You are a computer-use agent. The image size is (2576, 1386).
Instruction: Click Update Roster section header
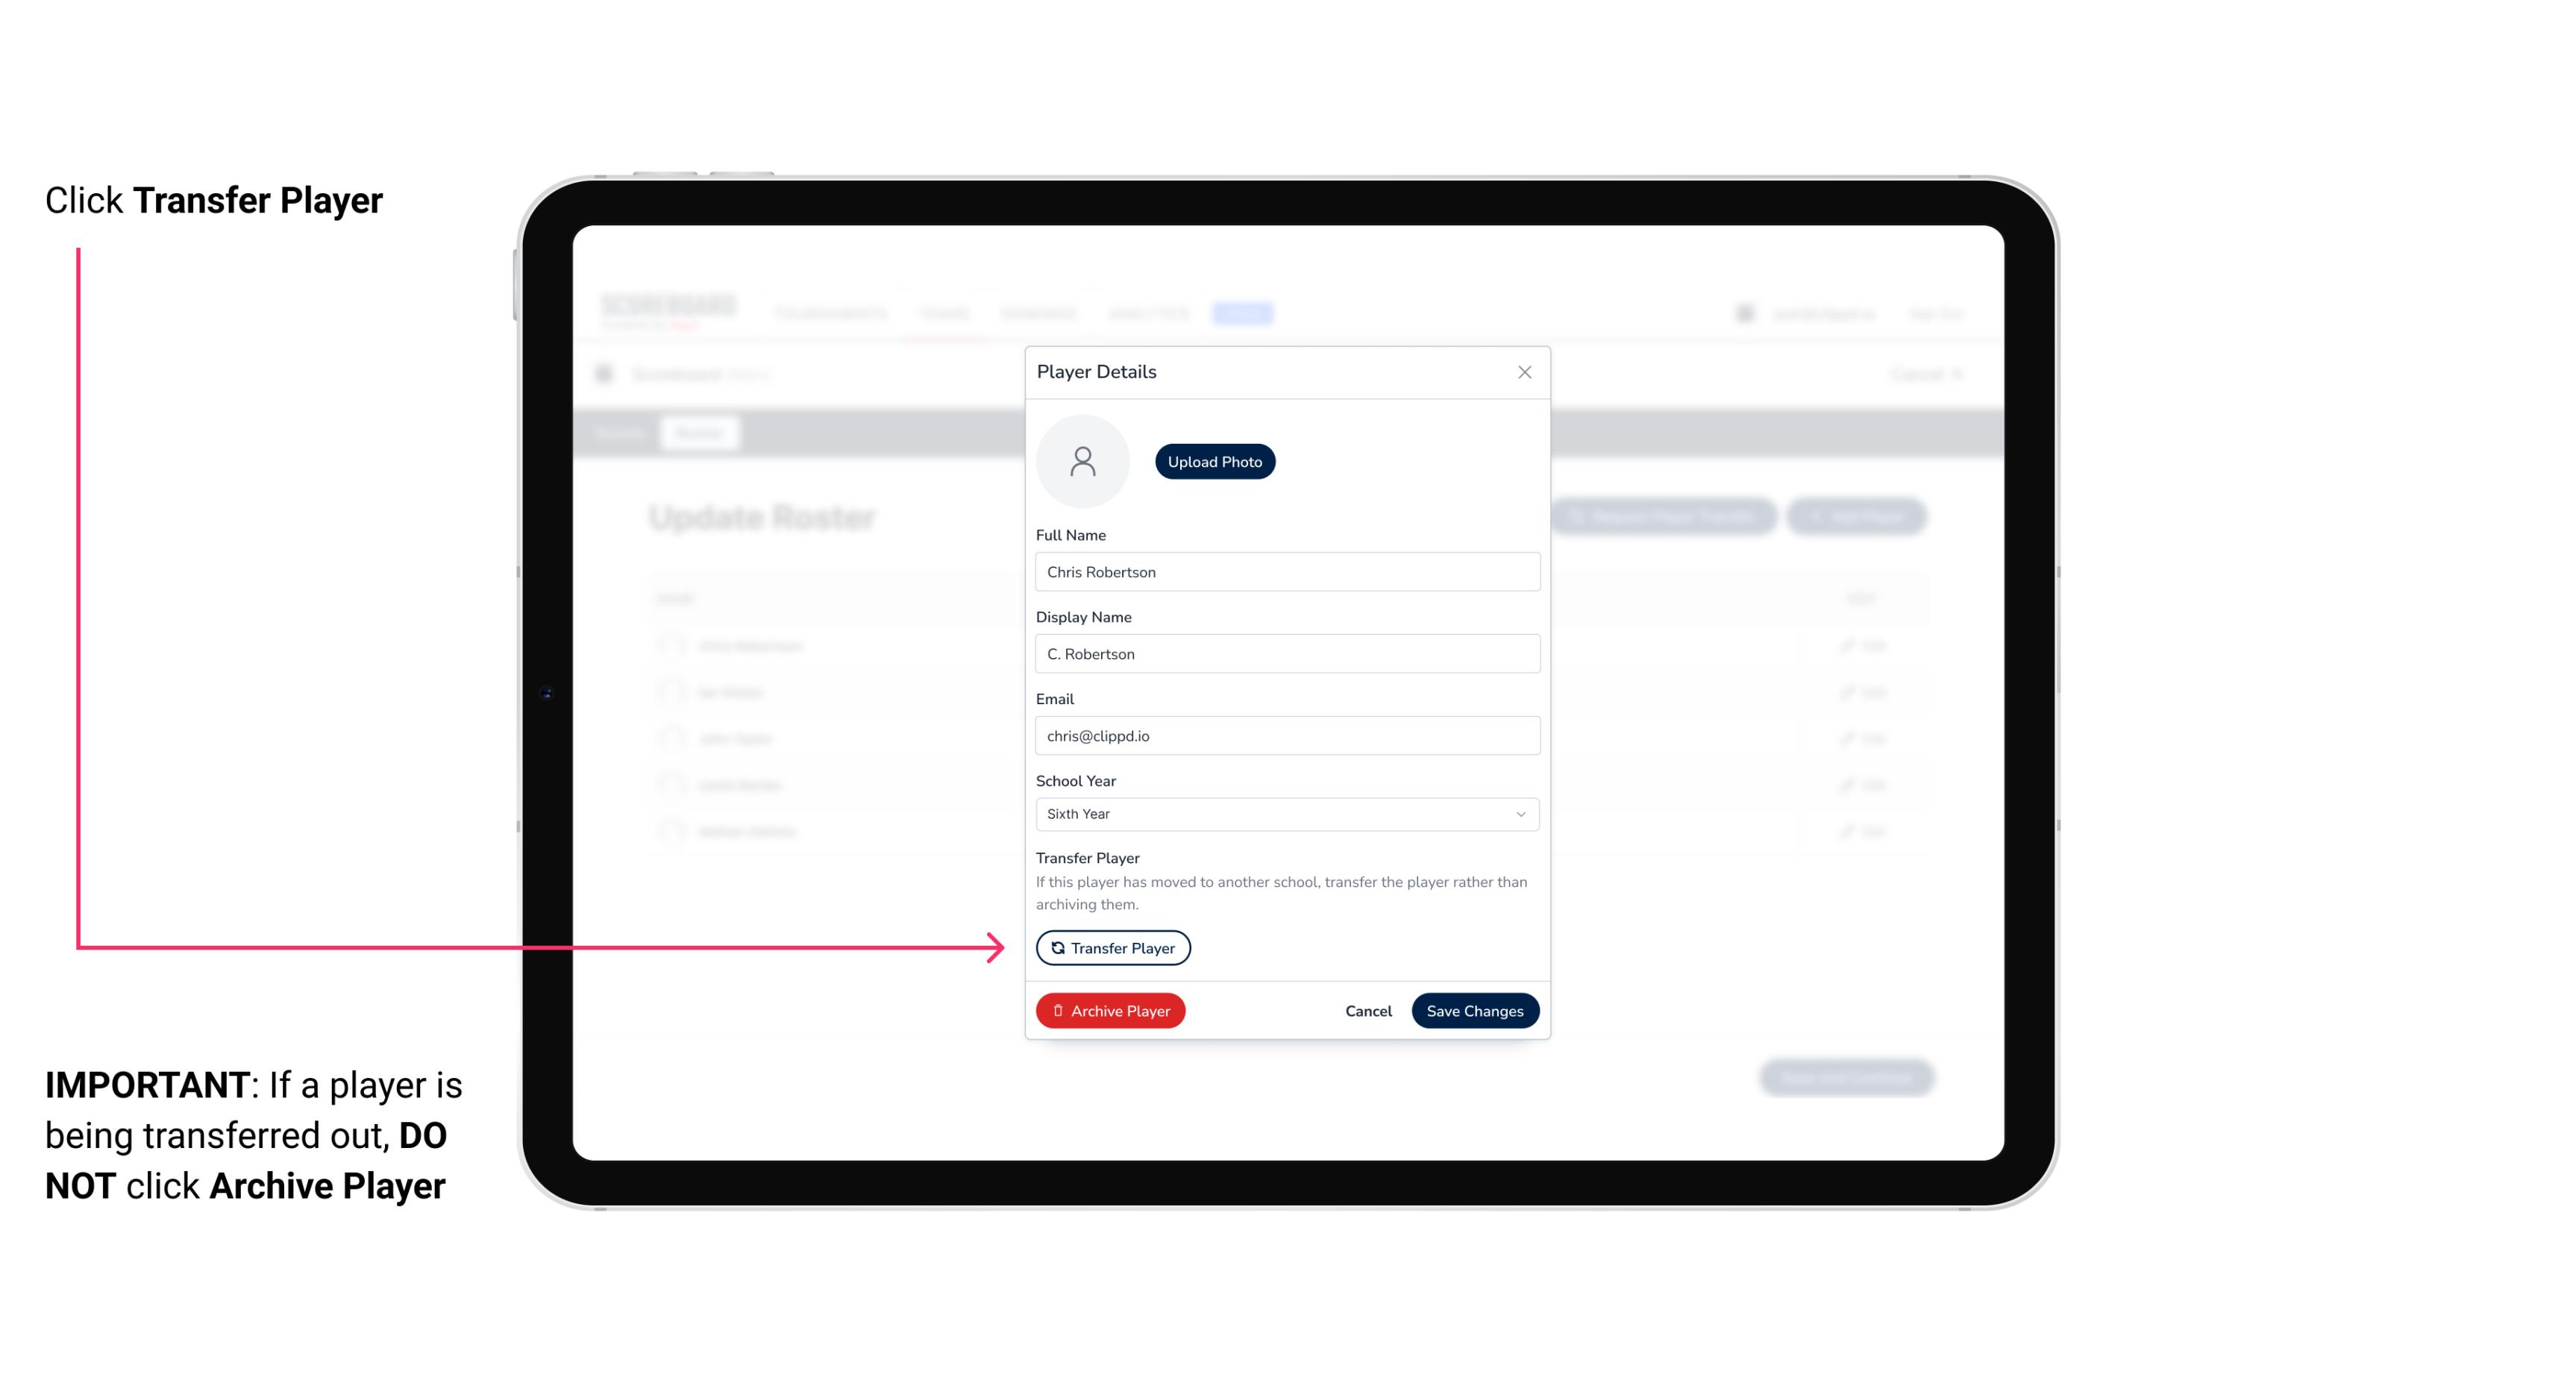click(x=763, y=515)
